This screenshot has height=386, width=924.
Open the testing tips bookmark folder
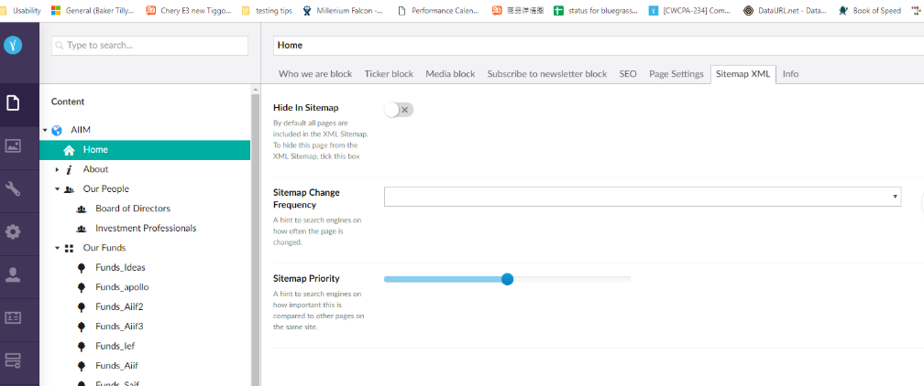coord(267,11)
